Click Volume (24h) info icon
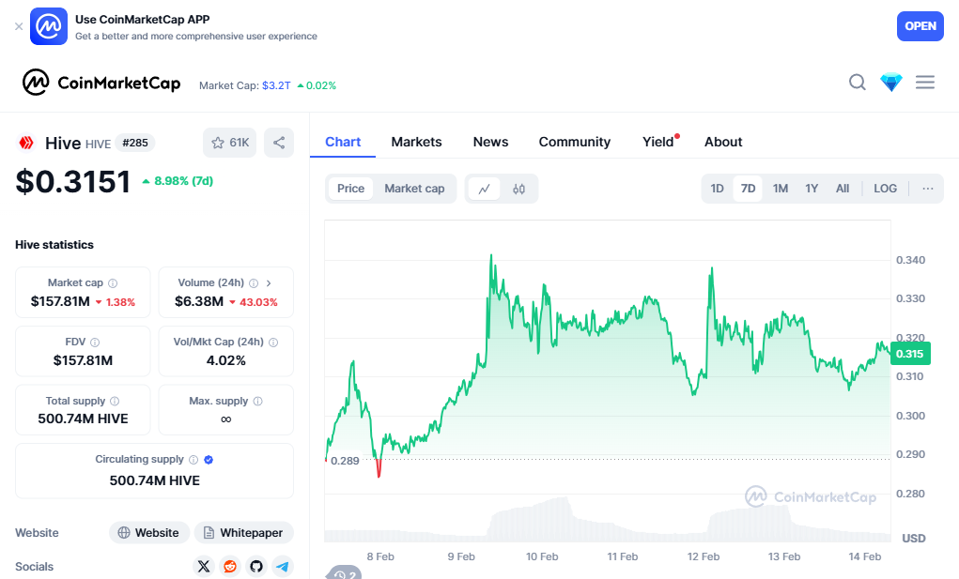959x579 pixels. pyautogui.click(x=254, y=283)
